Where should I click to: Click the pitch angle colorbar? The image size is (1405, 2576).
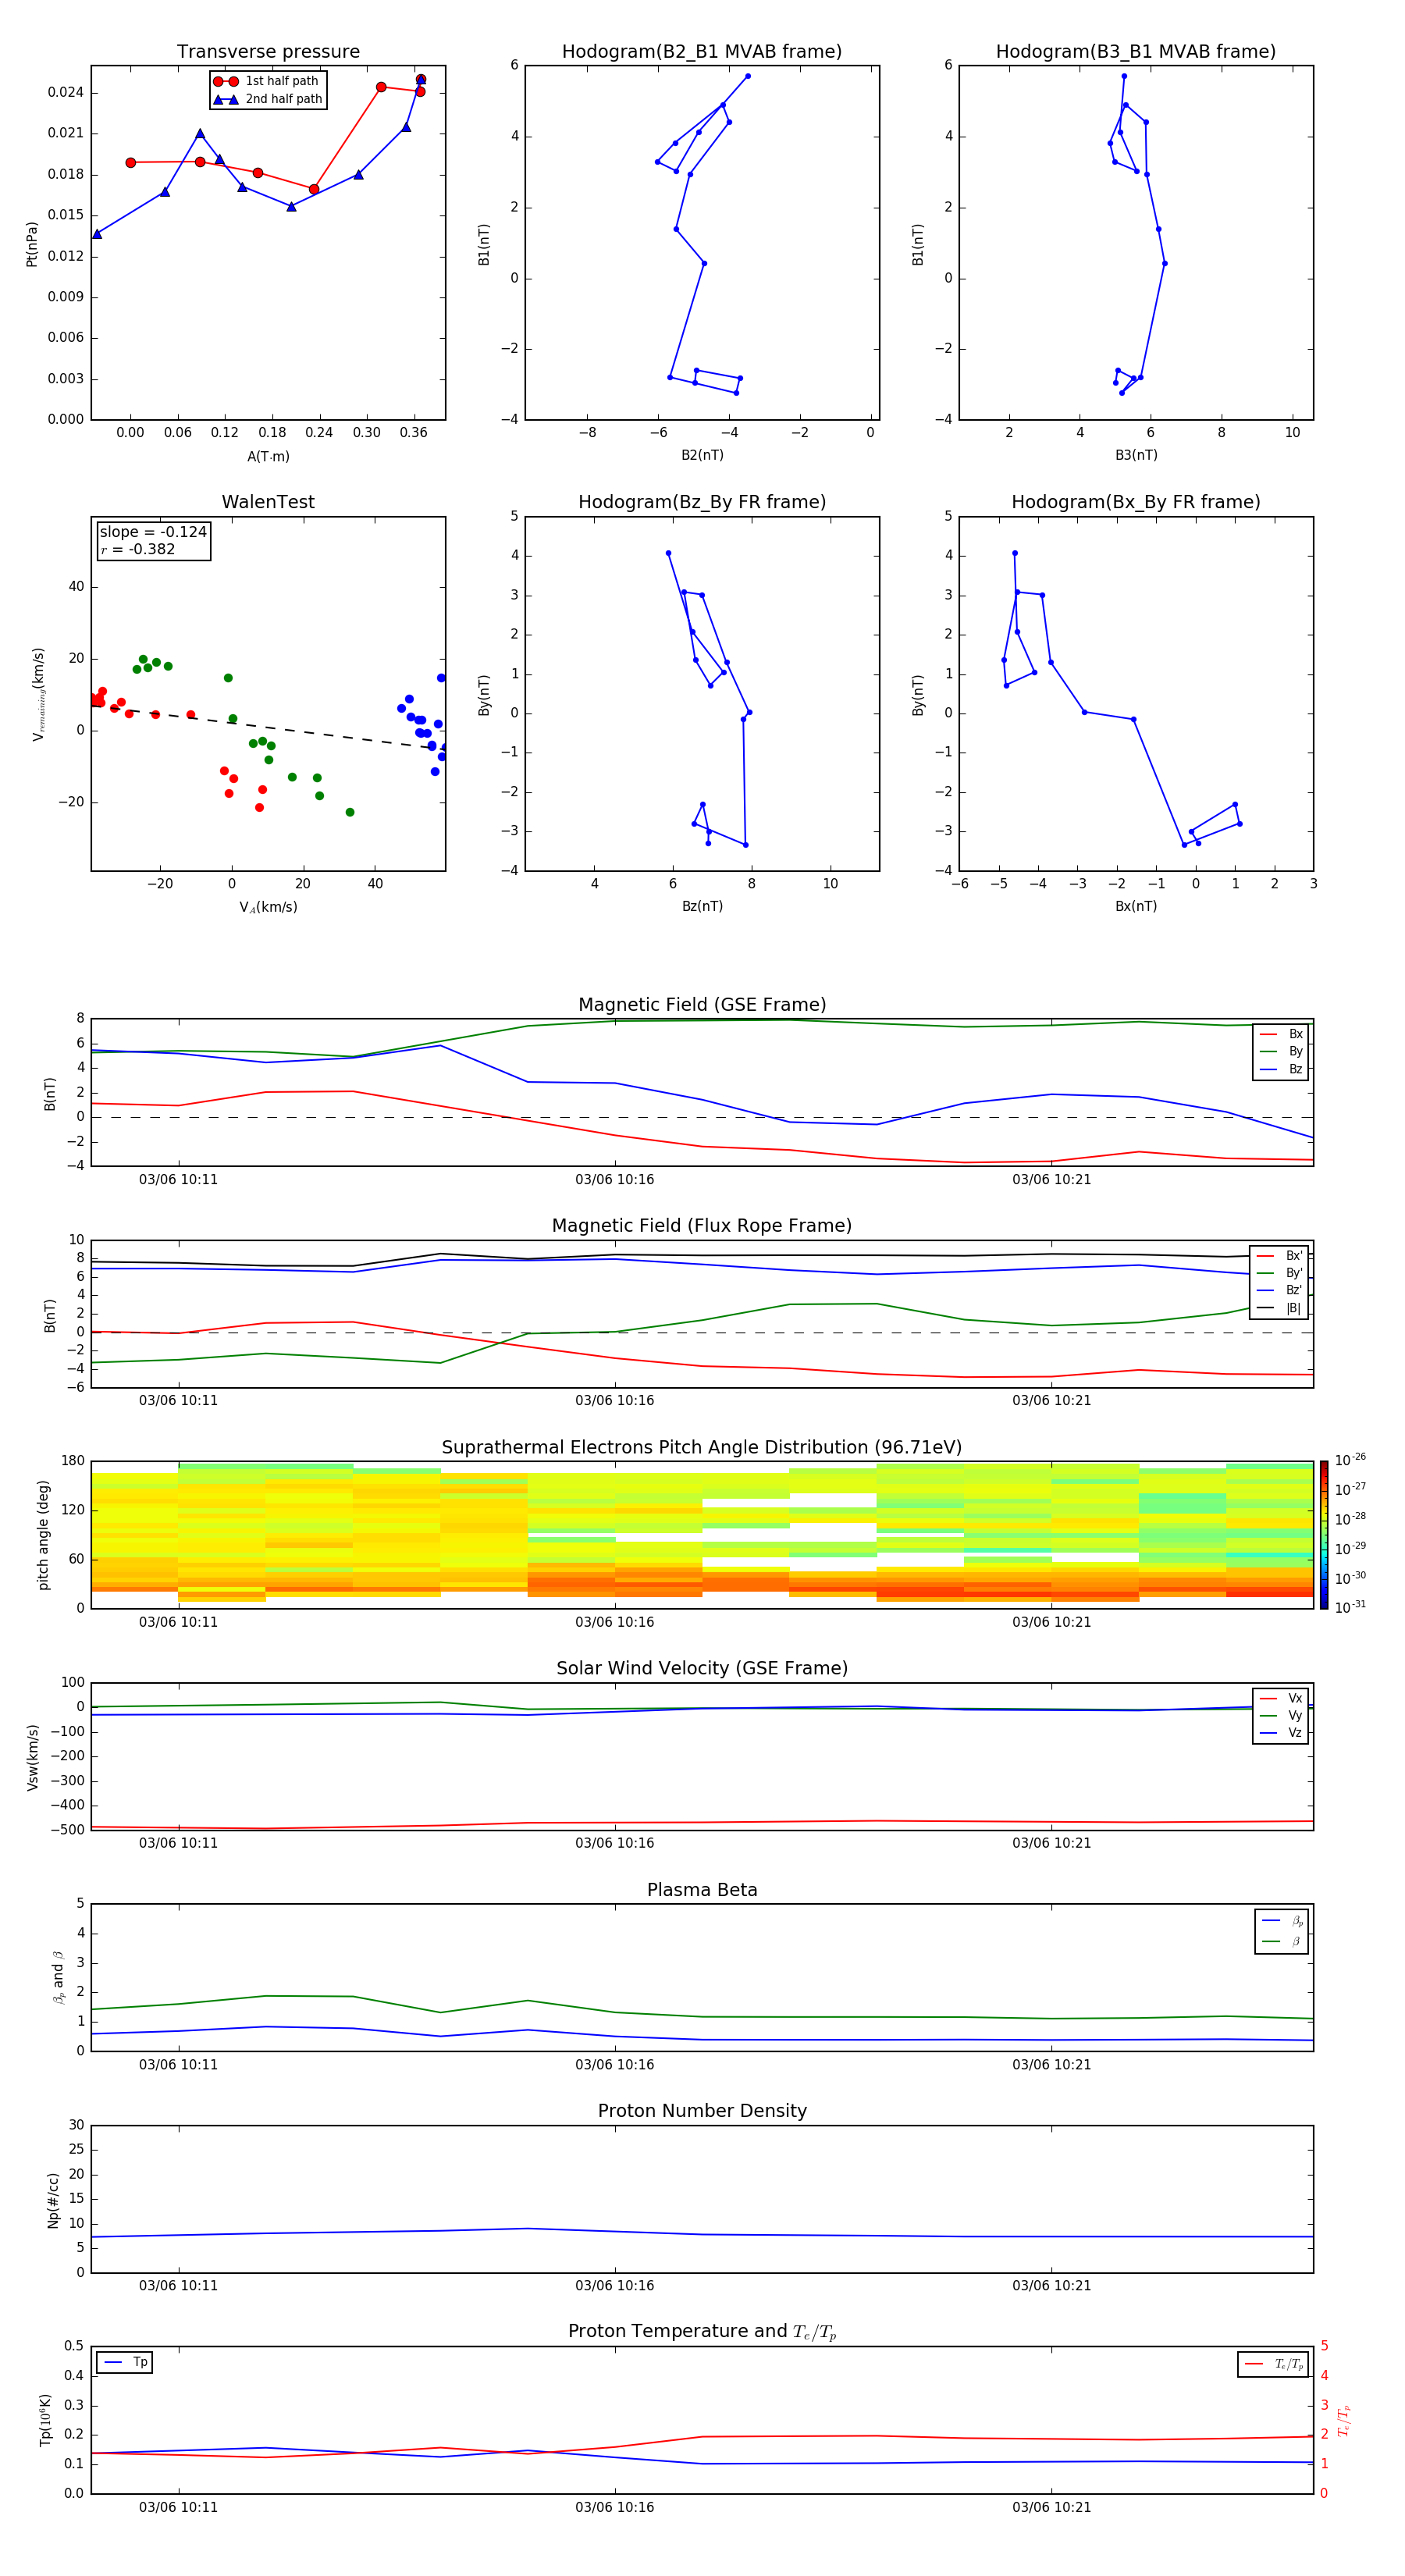pyautogui.click(x=1324, y=1535)
